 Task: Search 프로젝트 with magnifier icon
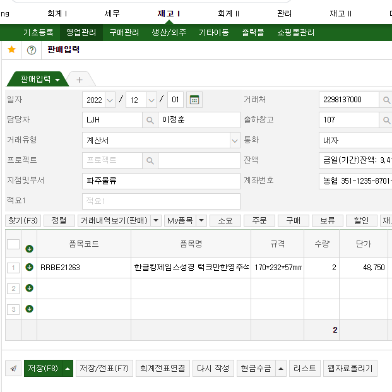click(x=150, y=160)
